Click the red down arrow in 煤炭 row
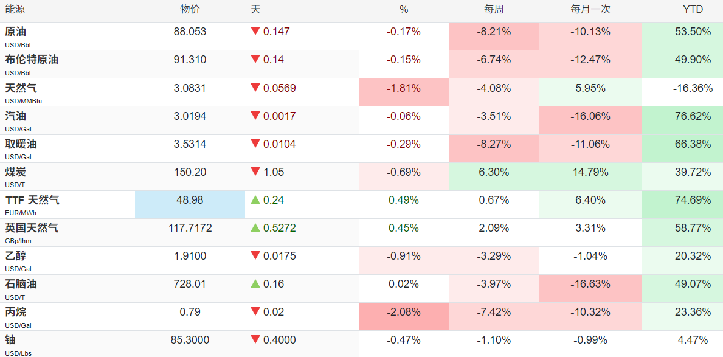Screen dimensions: 723x357 (x=255, y=172)
